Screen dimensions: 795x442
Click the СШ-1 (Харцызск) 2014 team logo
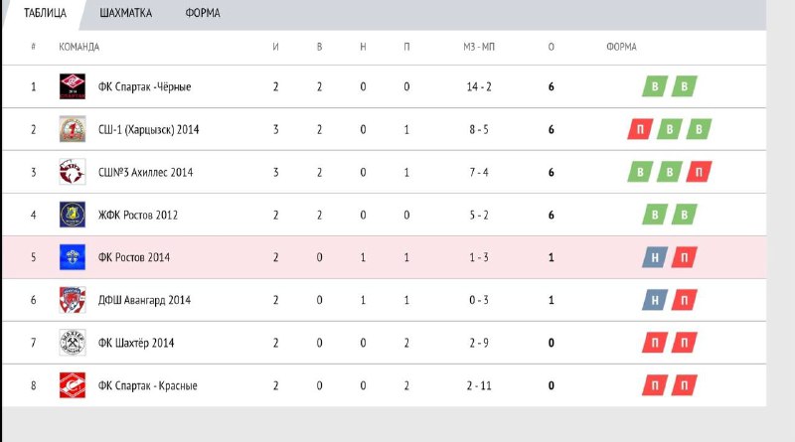[x=73, y=129]
